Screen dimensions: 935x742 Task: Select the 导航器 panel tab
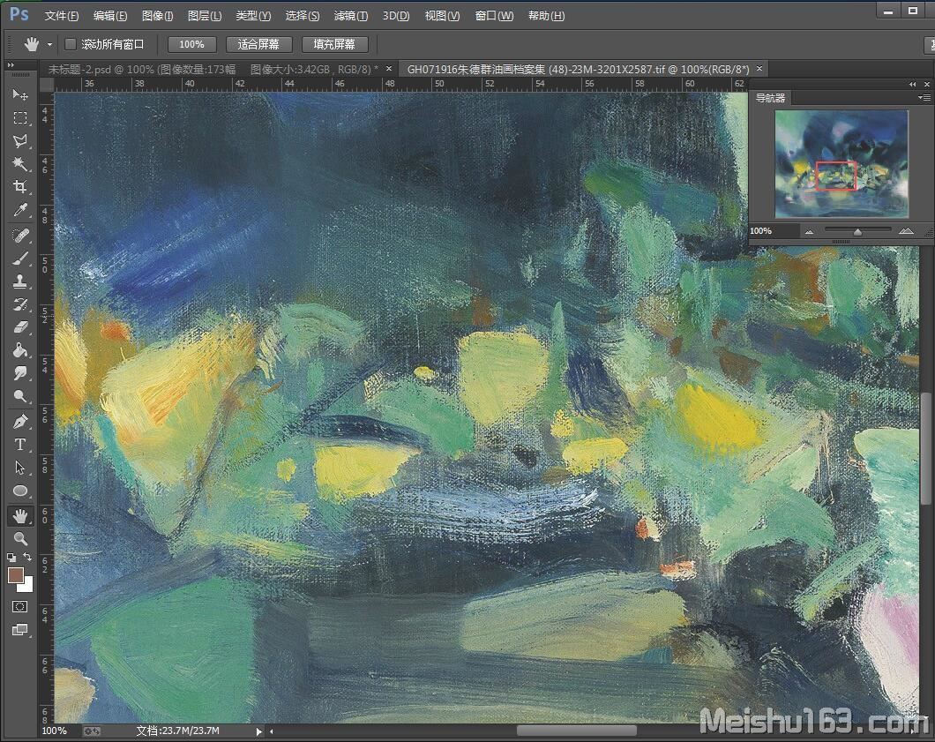[770, 98]
